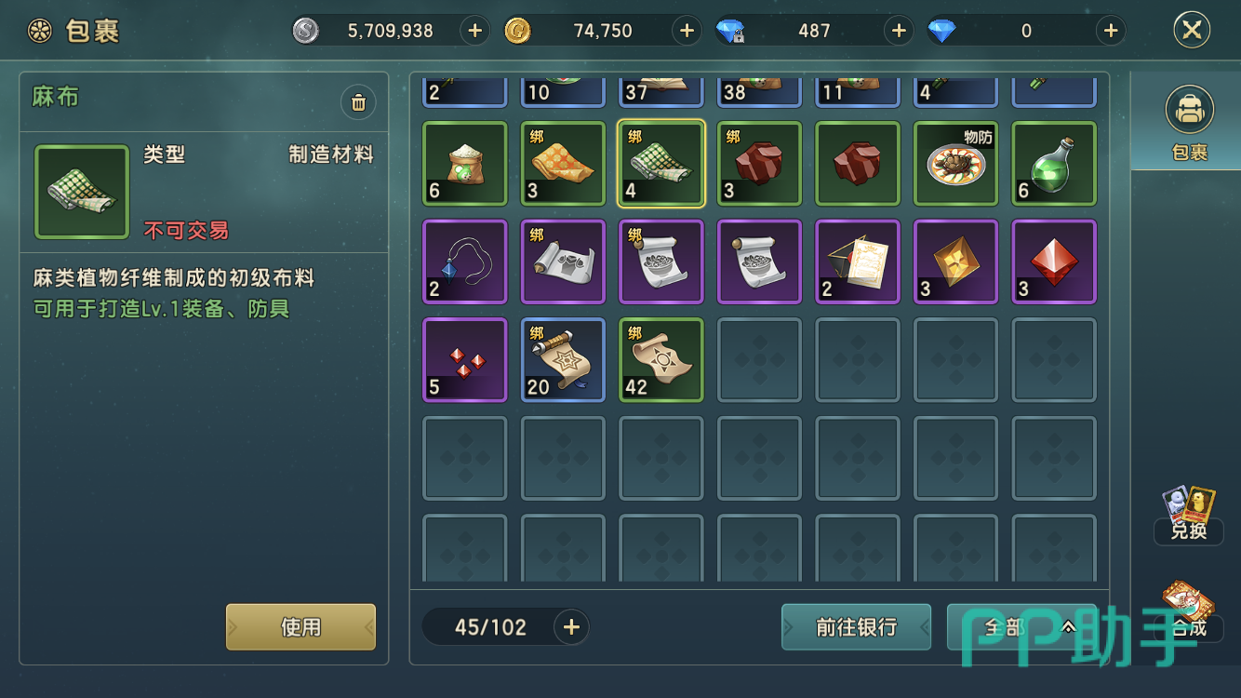
Task: Click the first empty inventory slot after scrolls
Action: [x=759, y=360]
